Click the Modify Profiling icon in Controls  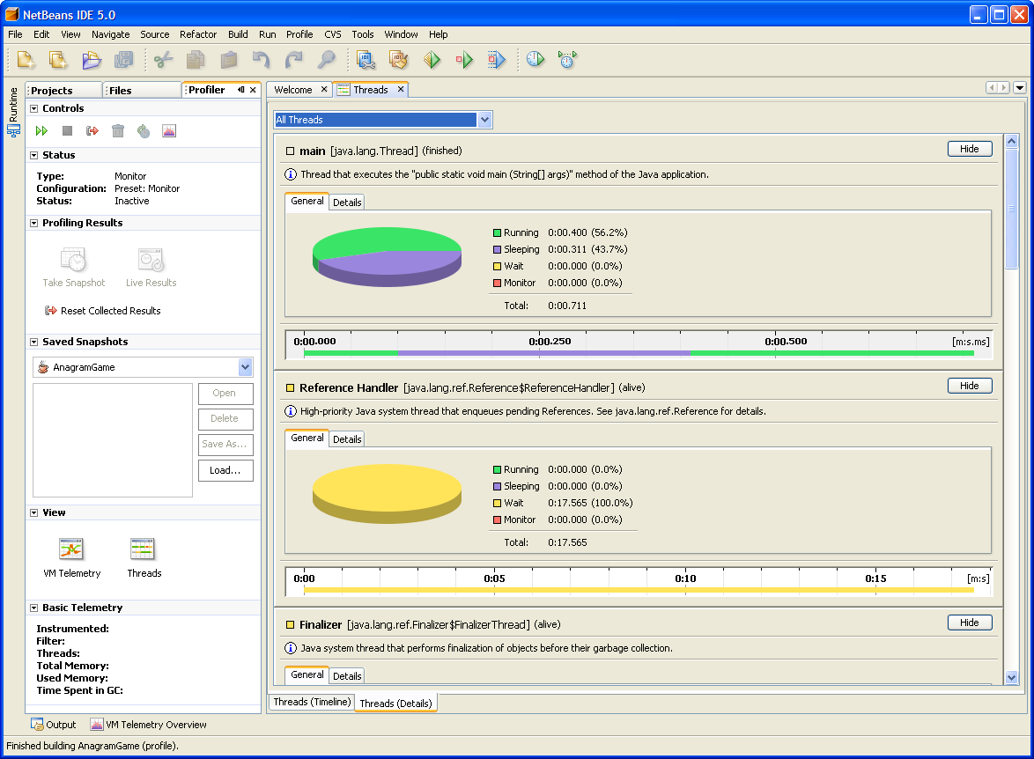[x=143, y=131]
